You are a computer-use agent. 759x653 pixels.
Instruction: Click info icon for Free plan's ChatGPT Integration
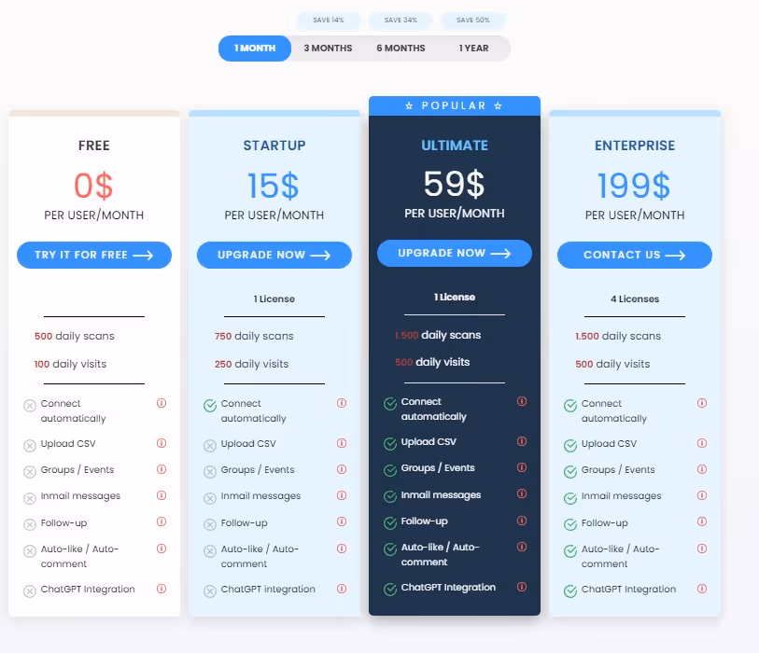(161, 590)
